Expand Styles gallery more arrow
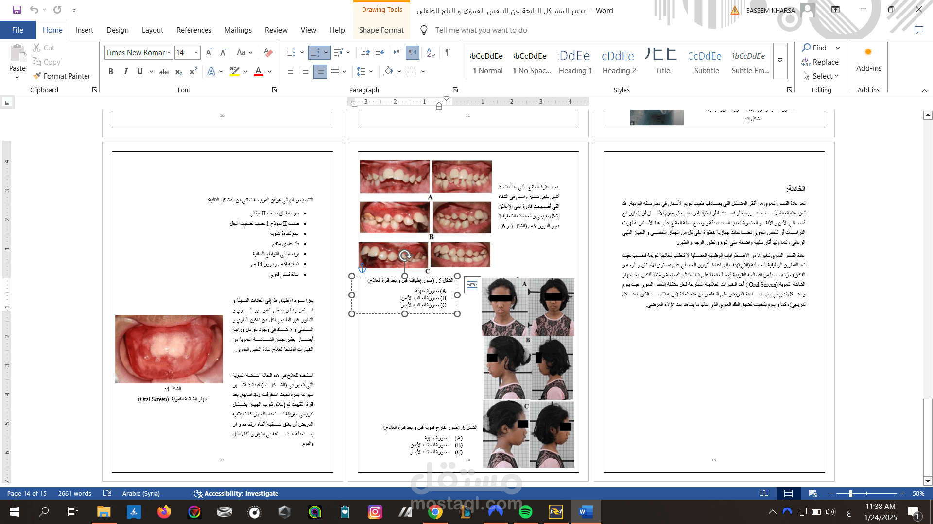The height and width of the screenshot is (524, 933). coord(780,60)
